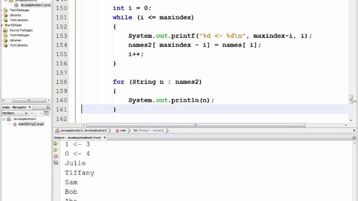Screen dimensions: 358x201
Task: Click the breadcrumb class icon
Action: point(58,131)
